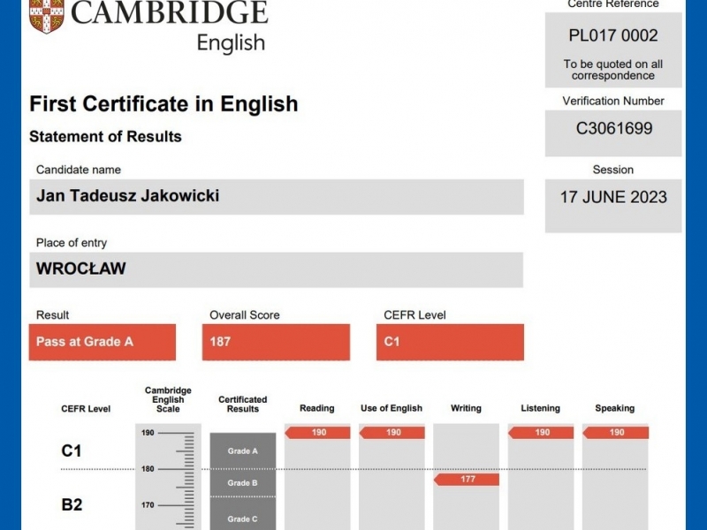Click the 190 tick on the scale
Image resolution: width=707 pixels, height=530 pixels.
pos(168,433)
